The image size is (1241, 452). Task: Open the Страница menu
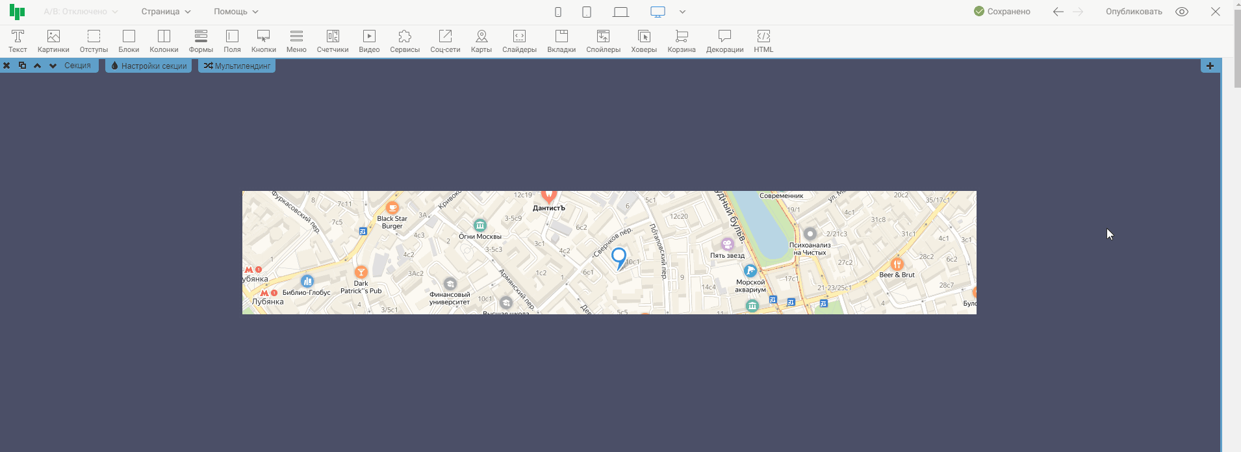[x=166, y=12]
